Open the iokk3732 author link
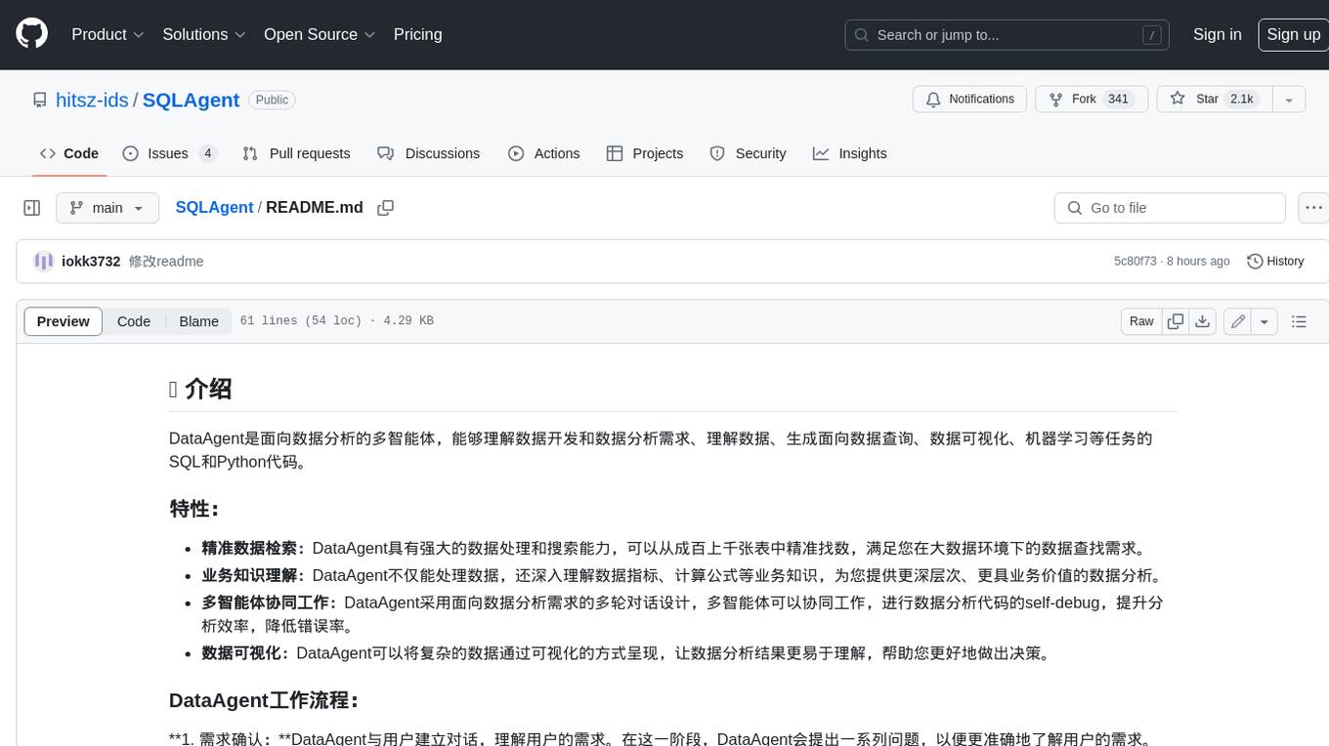The height and width of the screenshot is (746, 1329). (x=91, y=261)
